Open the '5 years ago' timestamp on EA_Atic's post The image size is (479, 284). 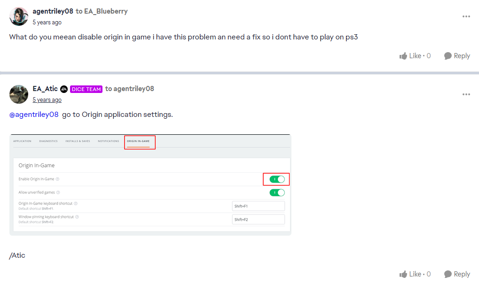click(47, 100)
